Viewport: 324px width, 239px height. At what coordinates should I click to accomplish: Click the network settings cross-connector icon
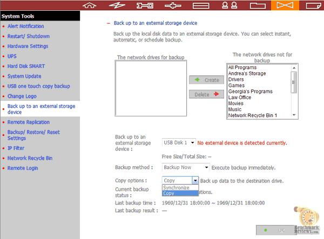[x=173, y=5]
